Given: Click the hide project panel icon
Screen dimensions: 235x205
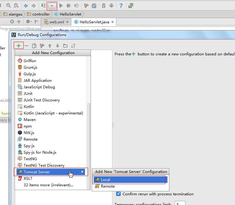Looking at the screenshot, I should tap(36, 22).
